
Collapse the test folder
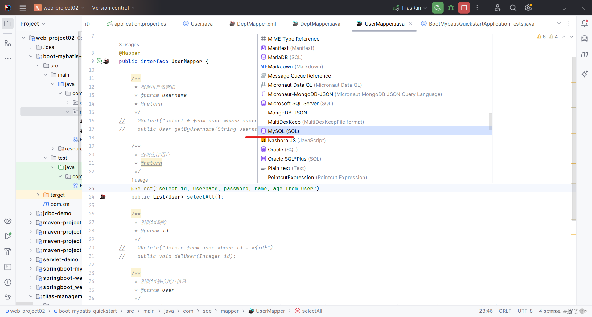pyautogui.click(x=46, y=158)
